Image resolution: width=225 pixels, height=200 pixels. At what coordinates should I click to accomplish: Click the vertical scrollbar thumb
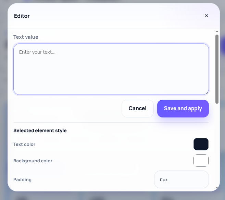[x=217, y=69]
